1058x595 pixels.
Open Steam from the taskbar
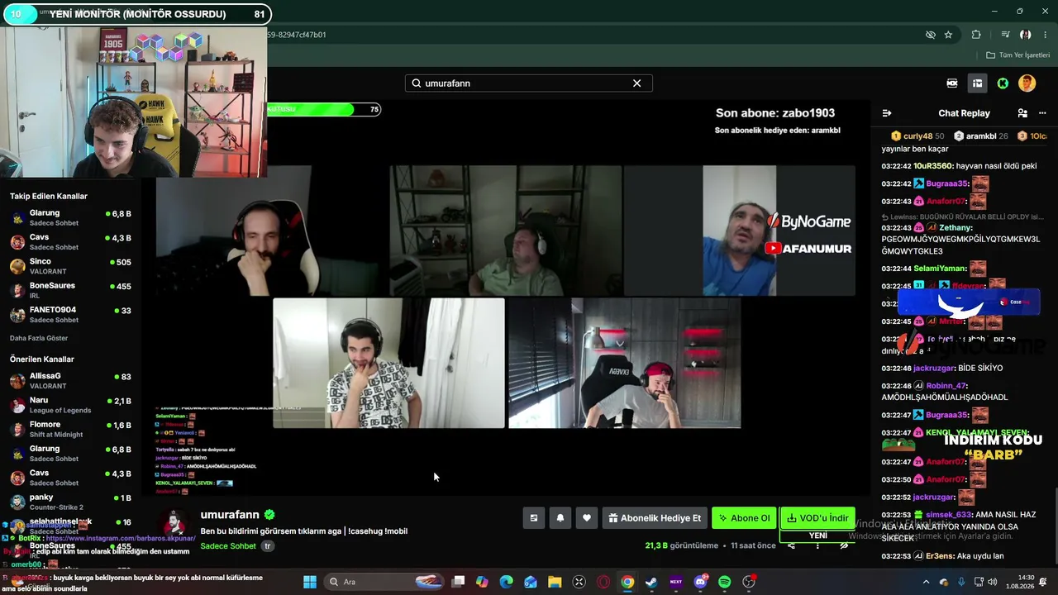tap(651, 582)
